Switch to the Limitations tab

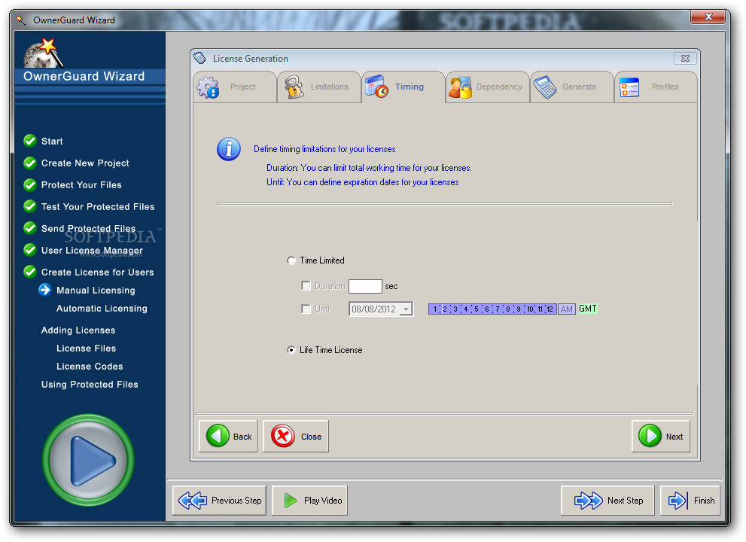click(318, 87)
